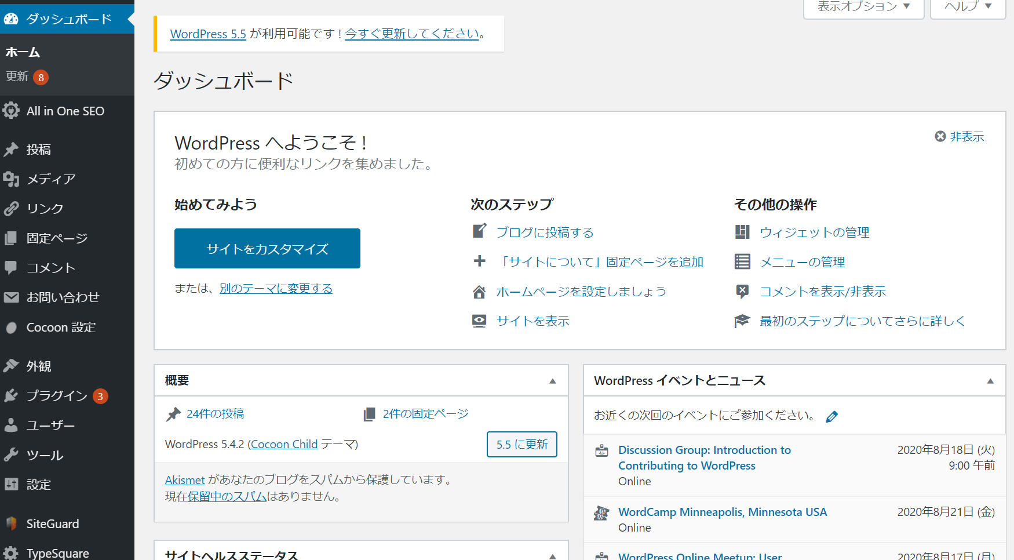Open 2件の固定ページ link
The height and width of the screenshot is (560, 1014).
click(x=425, y=413)
